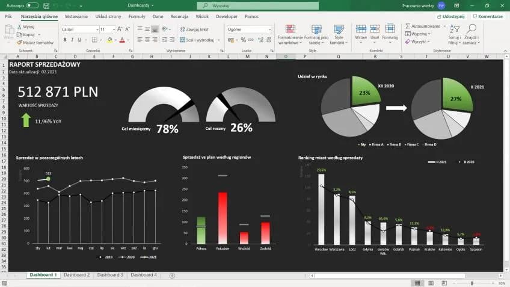The height and width of the screenshot is (287, 510).
Task: Apply italic formatting with the I icon
Action: pos(73,40)
